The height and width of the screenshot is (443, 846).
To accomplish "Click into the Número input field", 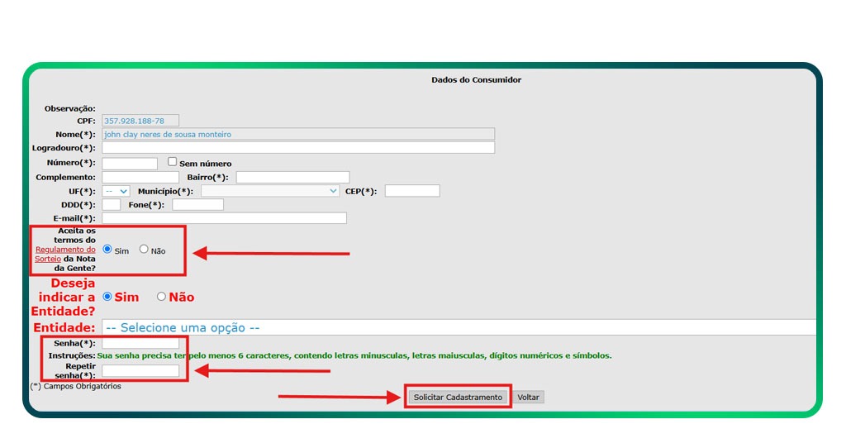I will click(130, 164).
